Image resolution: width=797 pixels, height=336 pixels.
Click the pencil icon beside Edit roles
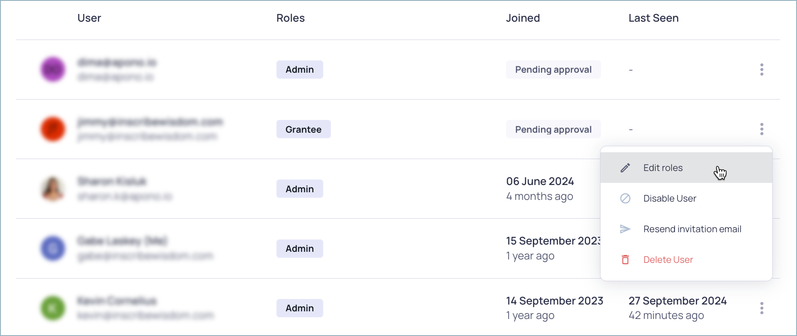point(625,168)
